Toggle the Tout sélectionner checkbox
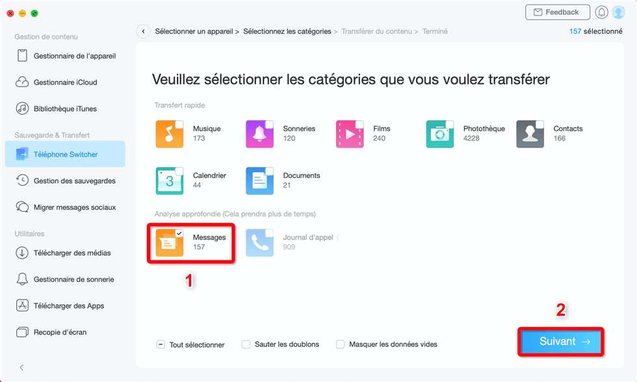637x382 pixels. (x=160, y=345)
